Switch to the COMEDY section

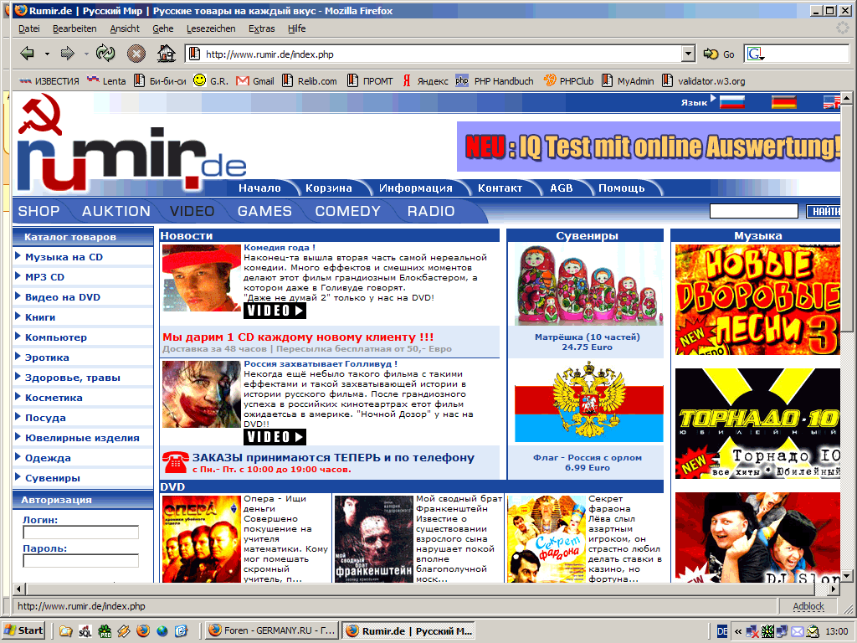tap(347, 211)
